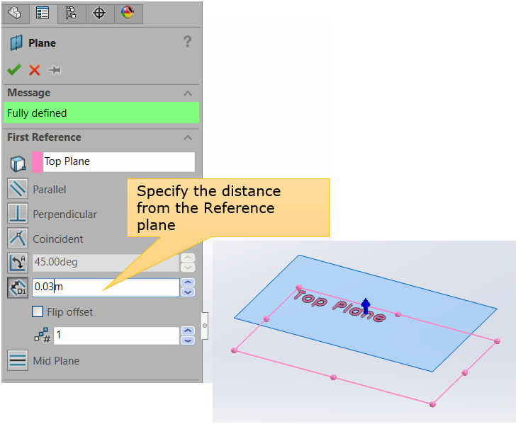Select the Mid Plane option icon
This screenshot has width=518, height=424.
pyautogui.click(x=18, y=360)
